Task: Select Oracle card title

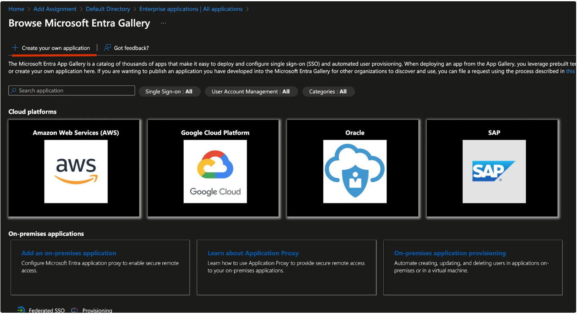Action: [x=355, y=133]
